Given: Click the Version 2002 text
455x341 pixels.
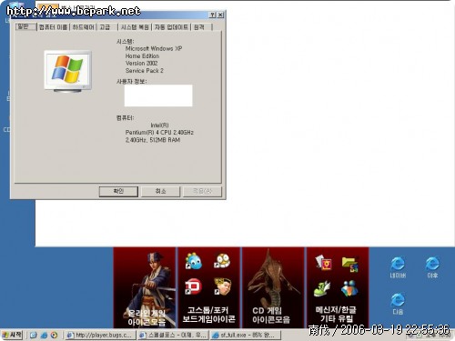Looking at the screenshot, I should point(141,64).
